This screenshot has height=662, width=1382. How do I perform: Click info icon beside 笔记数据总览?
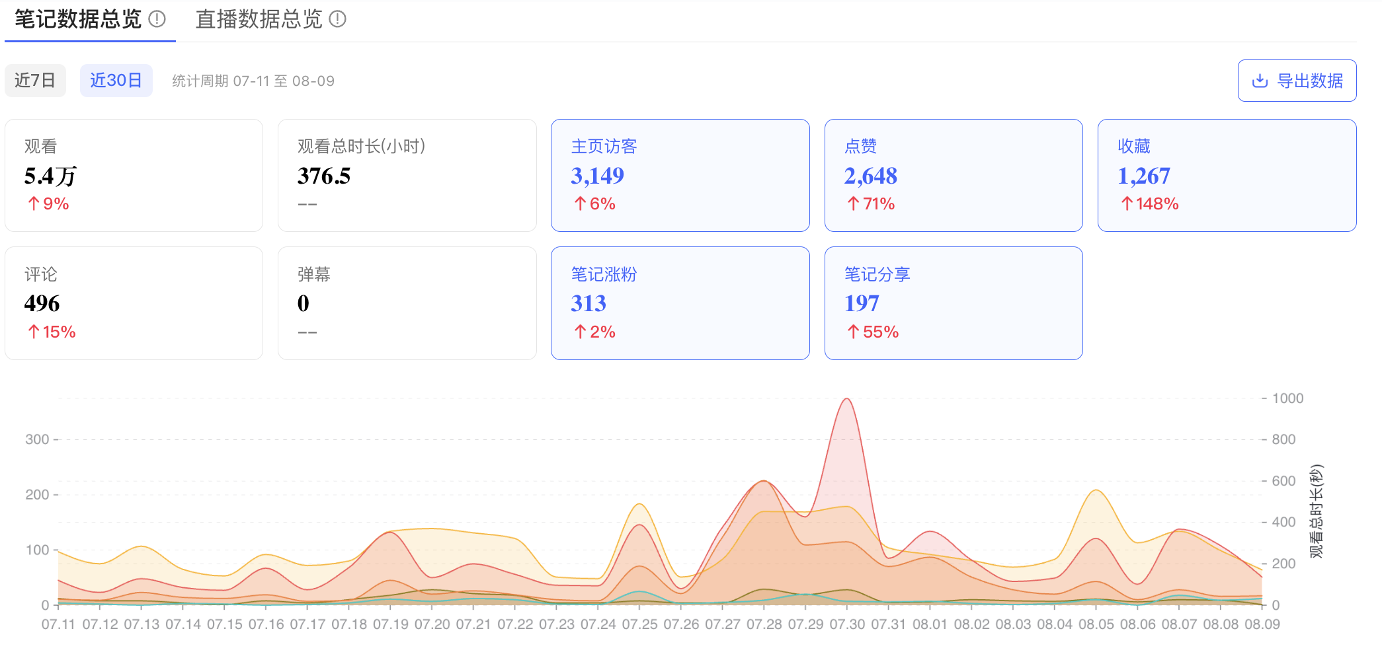[x=157, y=19]
